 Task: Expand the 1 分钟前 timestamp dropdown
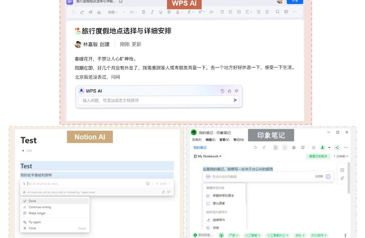point(341,157)
